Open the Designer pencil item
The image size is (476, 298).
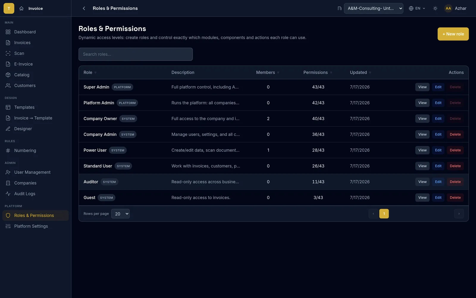[35, 129]
